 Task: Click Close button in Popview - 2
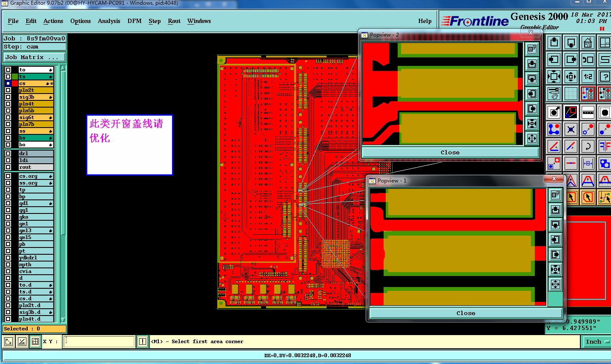coord(450,152)
